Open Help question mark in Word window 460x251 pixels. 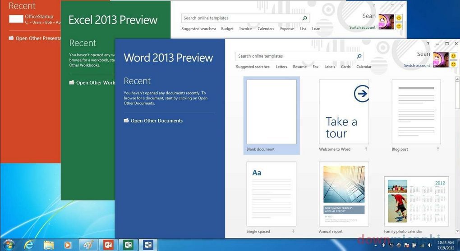[x=428, y=44]
